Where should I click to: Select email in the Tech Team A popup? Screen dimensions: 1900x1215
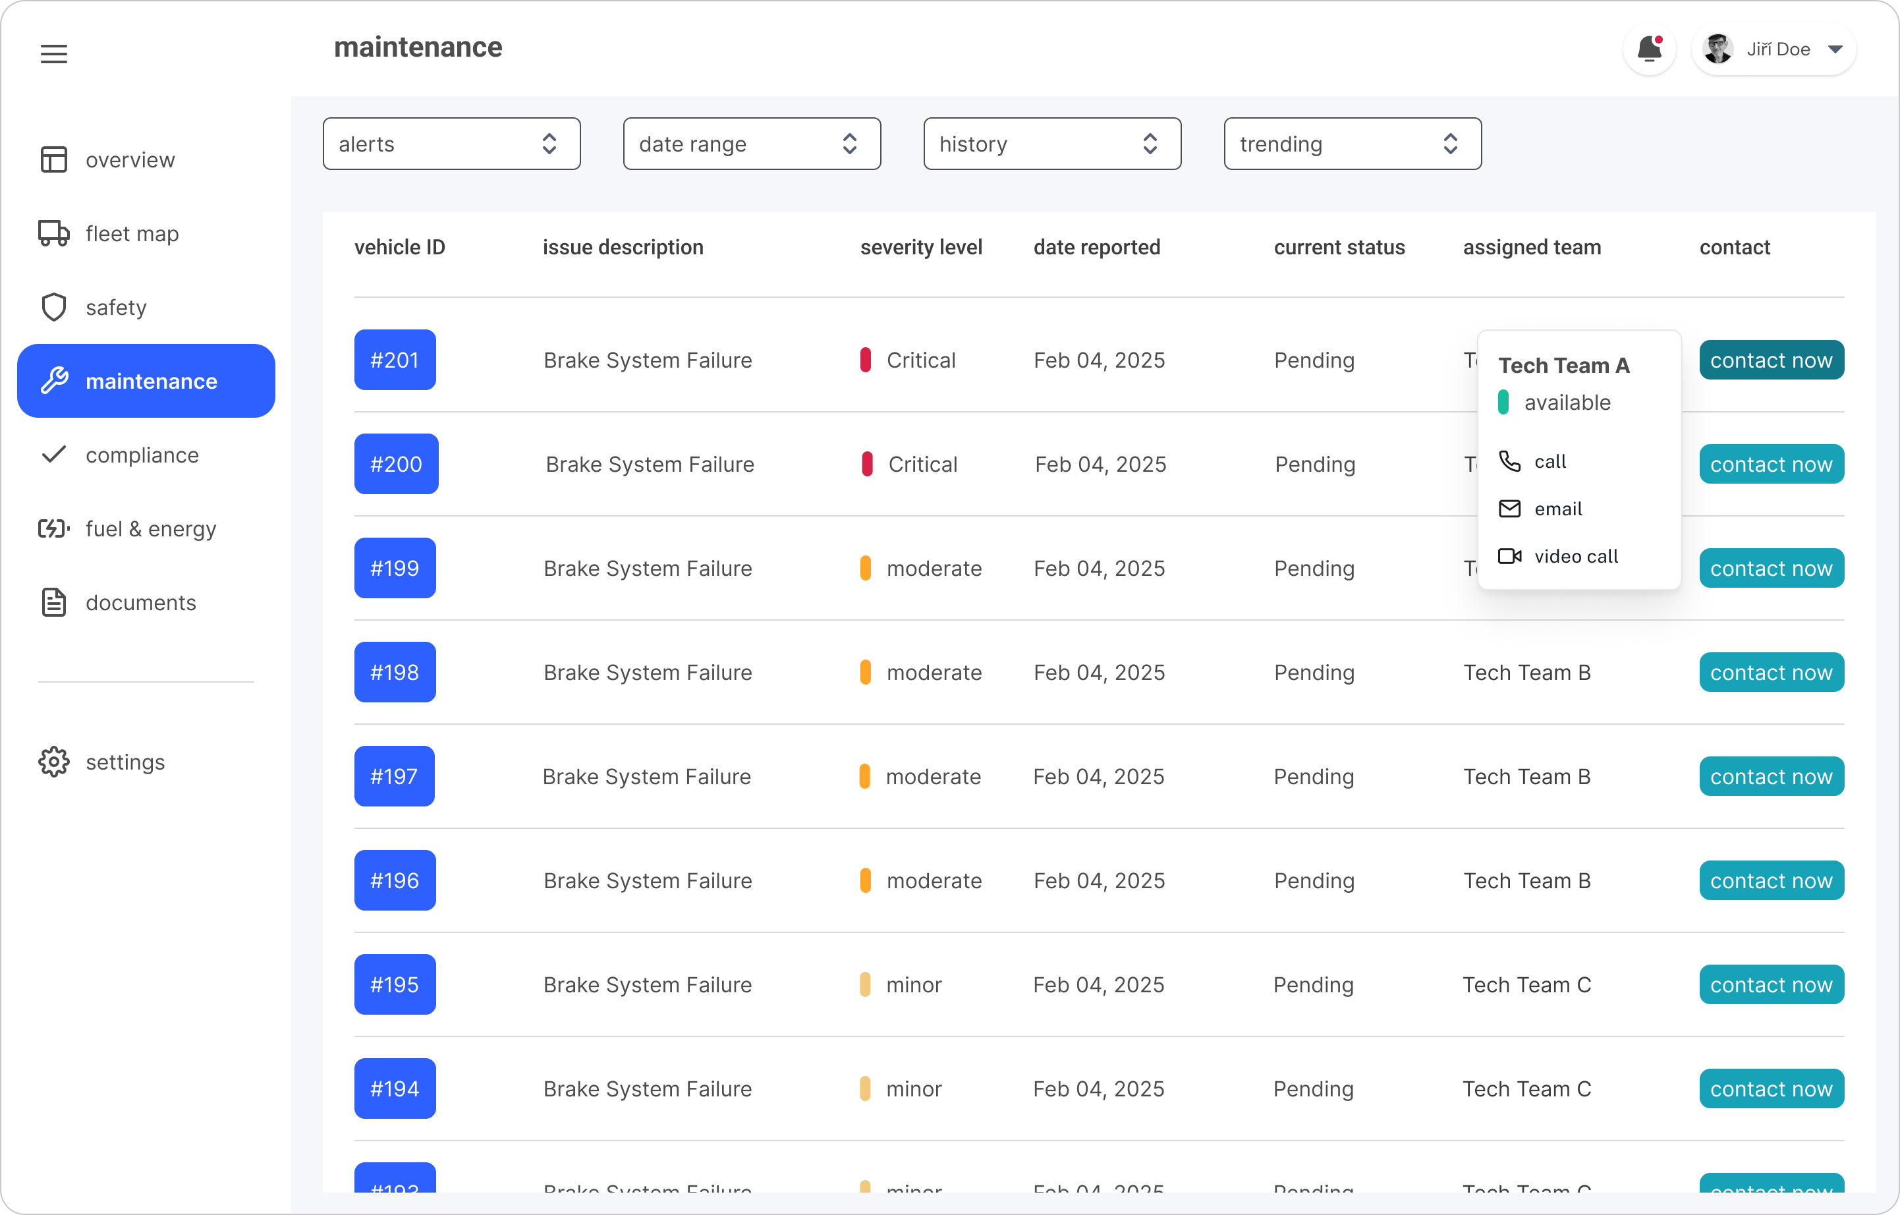(x=1557, y=509)
